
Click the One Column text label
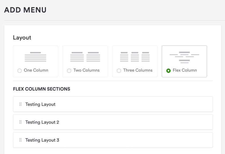[x=36, y=70]
